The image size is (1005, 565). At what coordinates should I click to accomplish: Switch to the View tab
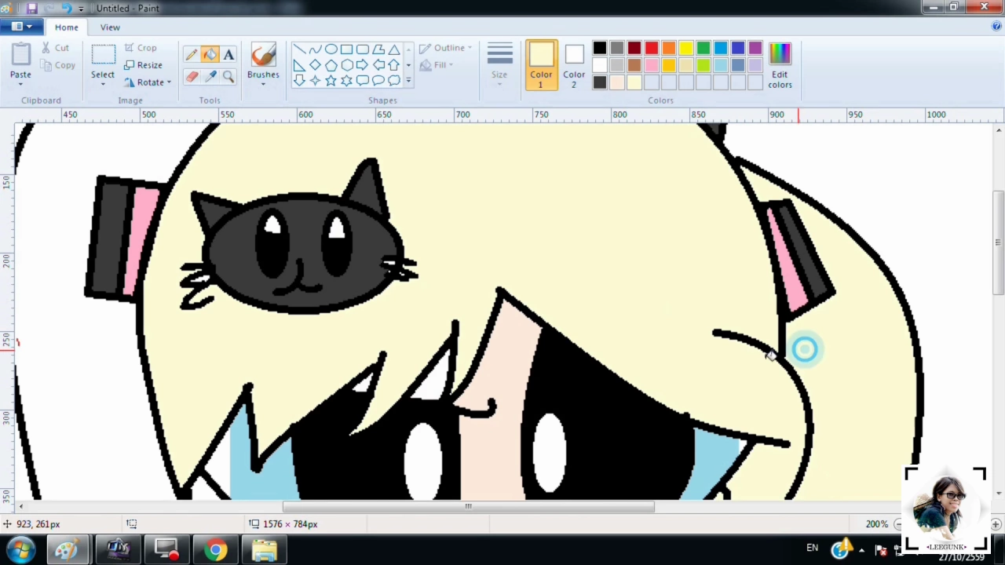tap(110, 27)
